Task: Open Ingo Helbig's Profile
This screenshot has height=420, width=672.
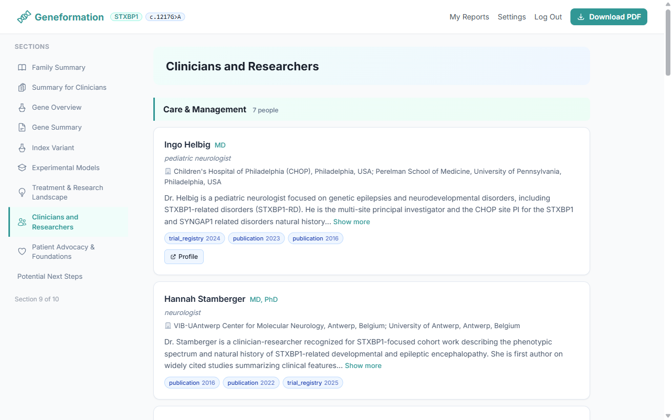Action: point(184,256)
